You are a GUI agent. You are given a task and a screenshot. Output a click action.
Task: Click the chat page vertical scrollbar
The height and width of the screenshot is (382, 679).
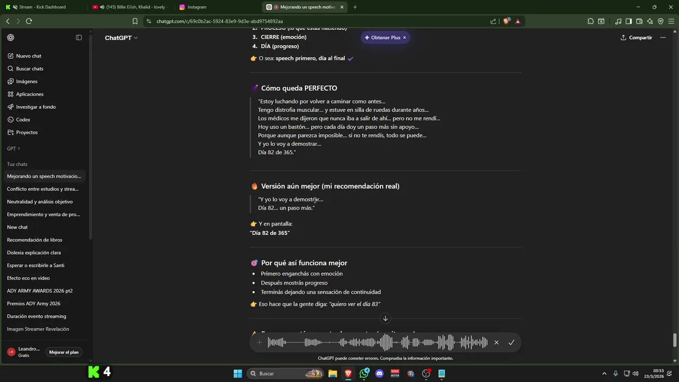675,340
